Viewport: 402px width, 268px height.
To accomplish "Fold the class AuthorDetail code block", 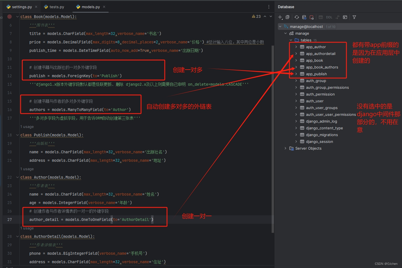I will 17,236.
